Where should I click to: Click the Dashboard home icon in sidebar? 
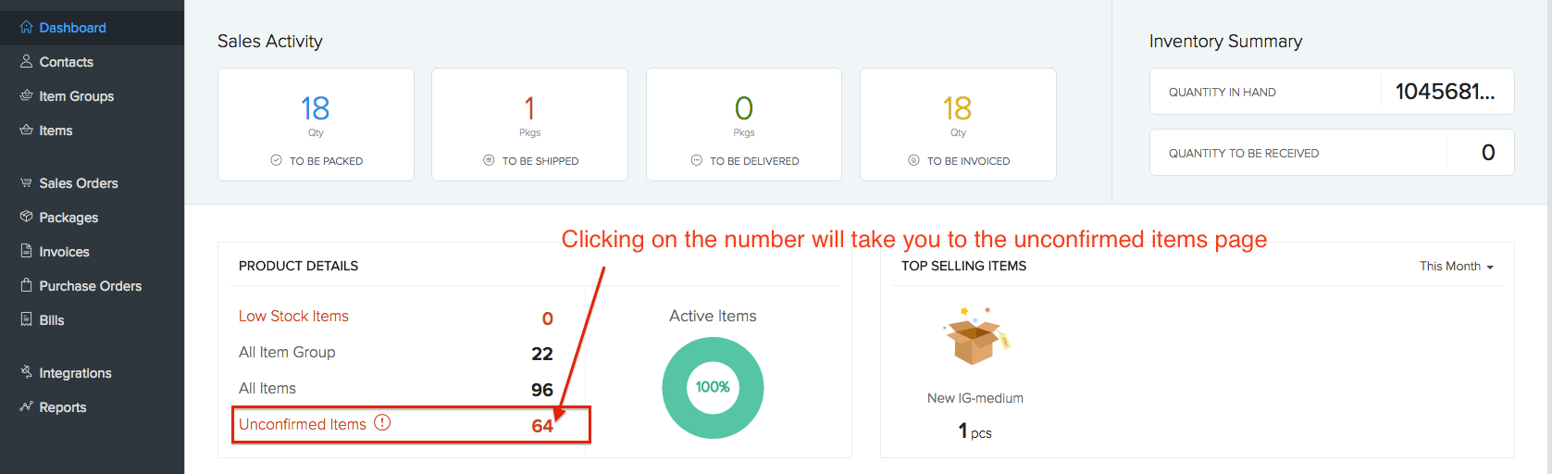coord(26,28)
